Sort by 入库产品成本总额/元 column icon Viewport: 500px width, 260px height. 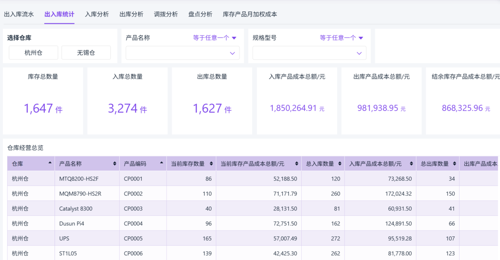pos(411,164)
